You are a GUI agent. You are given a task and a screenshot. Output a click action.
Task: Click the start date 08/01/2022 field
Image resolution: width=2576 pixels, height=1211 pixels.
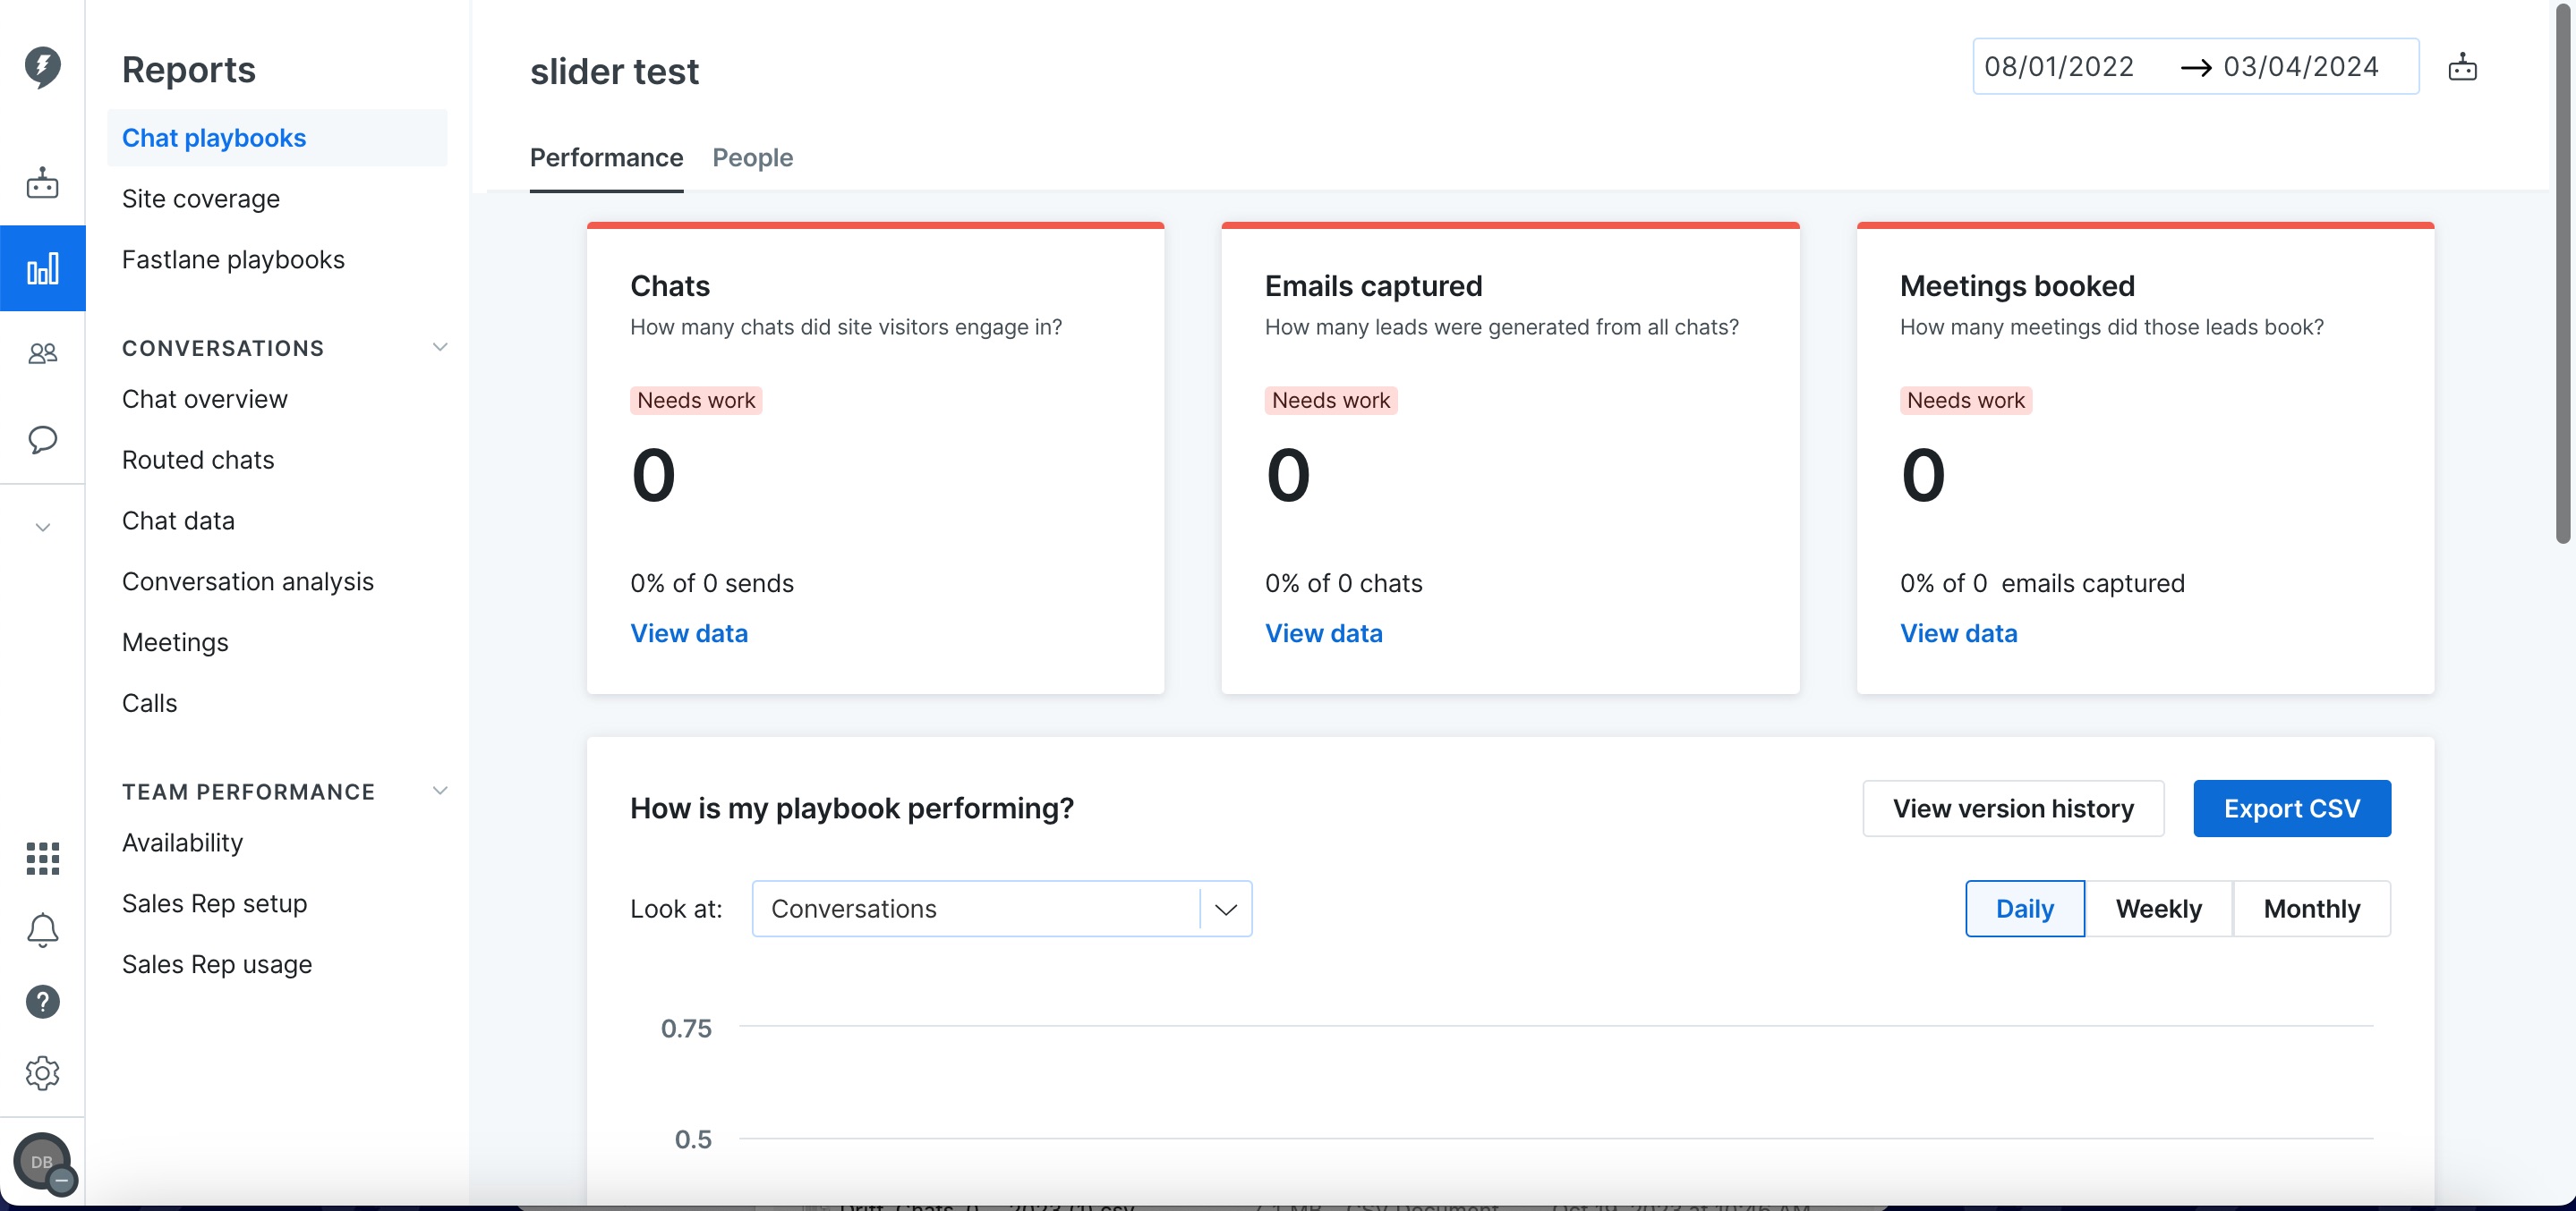tap(2060, 67)
